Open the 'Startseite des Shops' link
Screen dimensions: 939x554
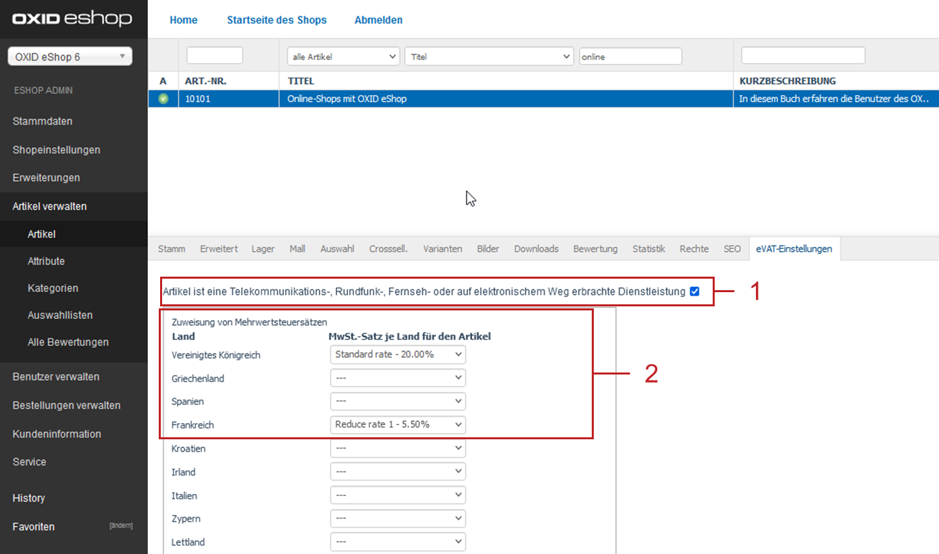276,20
